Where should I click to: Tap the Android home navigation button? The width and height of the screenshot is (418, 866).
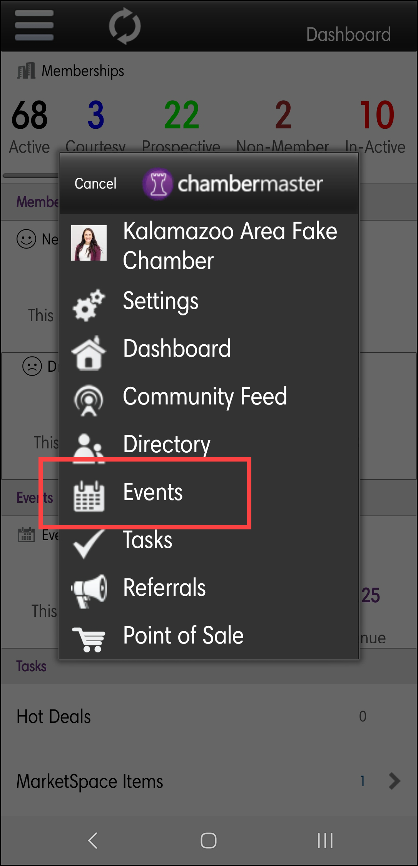tap(209, 841)
